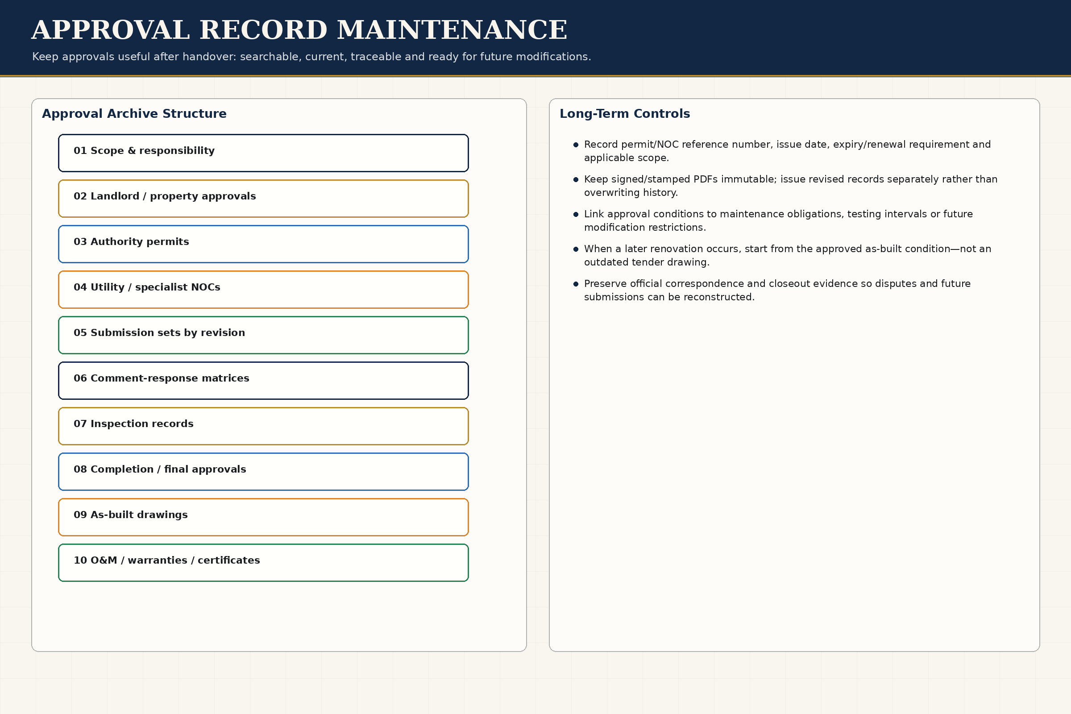This screenshot has height=714, width=1071.
Task: Select '10 O&M / warranties / certificates'
Action: [x=263, y=563]
